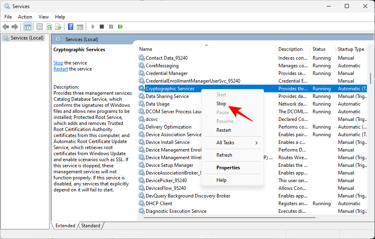Image resolution: width=375 pixels, height=239 pixels.
Task: Click the Name column sort arrow
Action: pos(206,45)
